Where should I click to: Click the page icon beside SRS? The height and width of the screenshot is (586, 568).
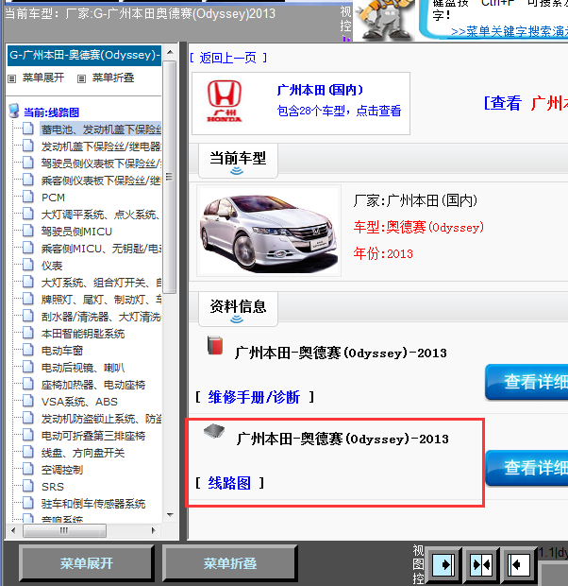tap(28, 486)
